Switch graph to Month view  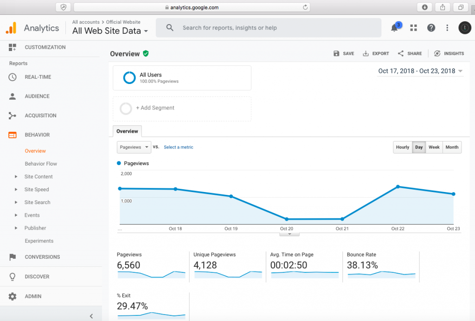pos(452,147)
